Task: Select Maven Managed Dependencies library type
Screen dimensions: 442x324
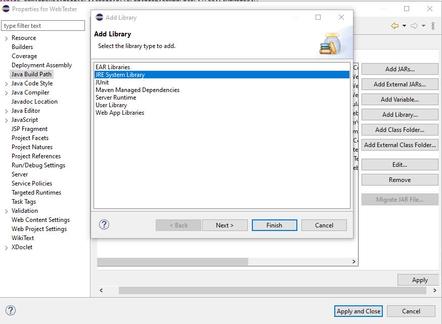Action: click(x=137, y=89)
